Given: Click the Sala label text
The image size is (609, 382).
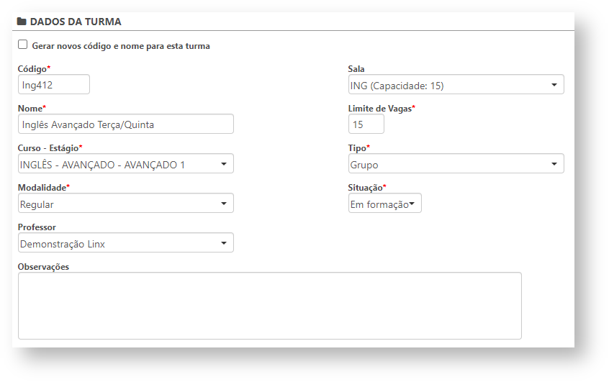Looking at the screenshot, I should tap(356, 69).
